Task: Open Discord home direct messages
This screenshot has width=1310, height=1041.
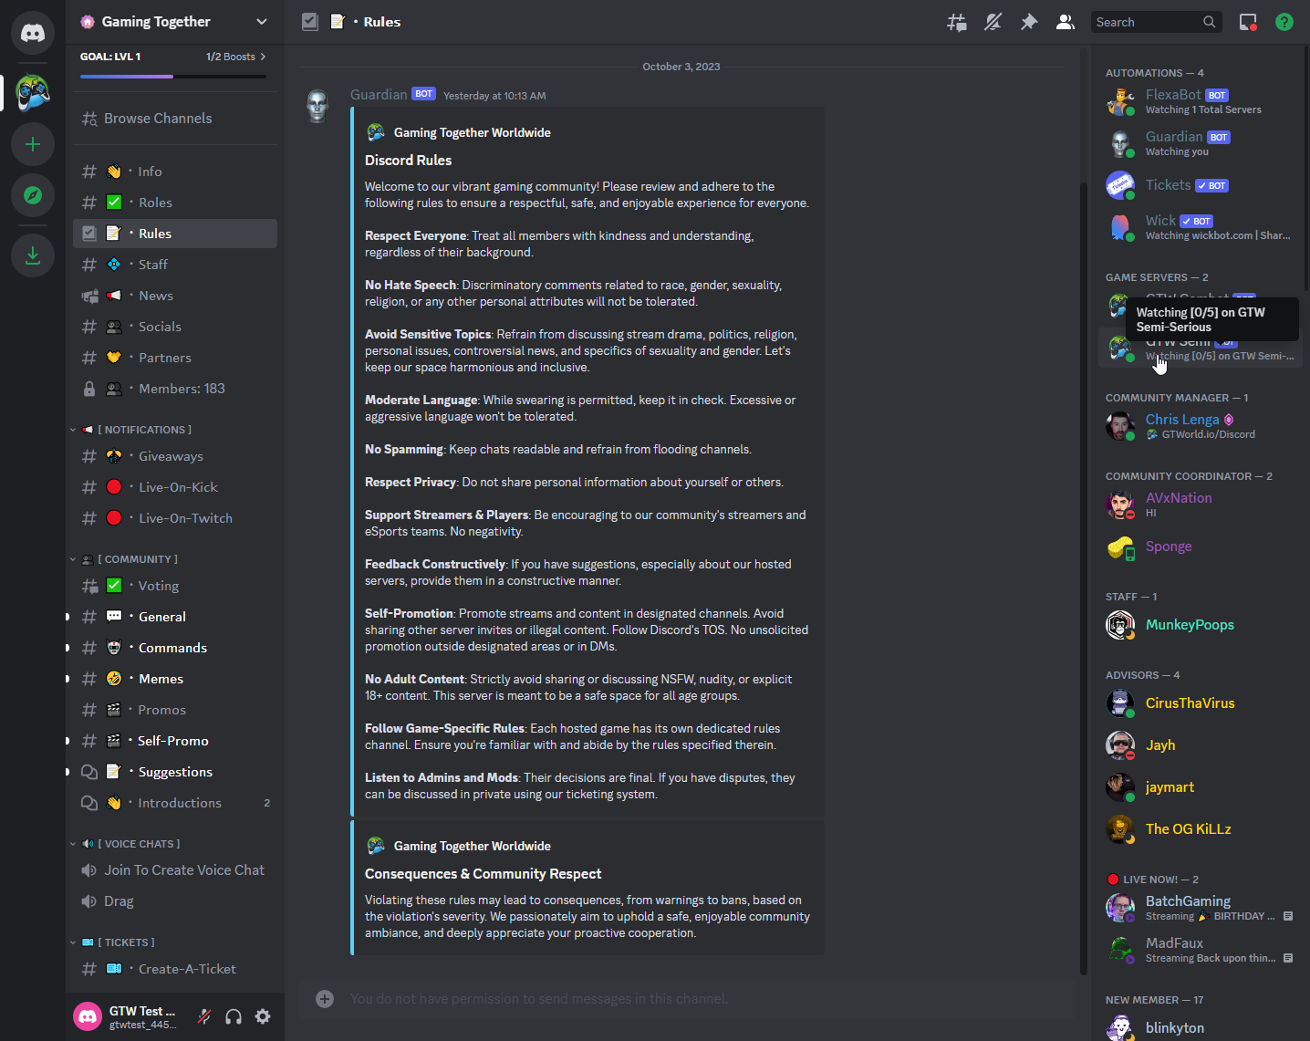Action: [x=33, y=34]
